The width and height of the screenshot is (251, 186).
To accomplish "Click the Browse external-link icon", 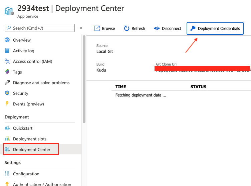I will [97, 28].
